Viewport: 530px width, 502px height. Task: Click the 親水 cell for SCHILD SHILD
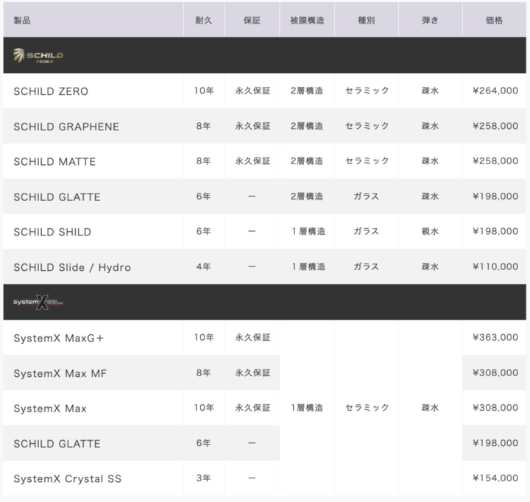(431, 231)
